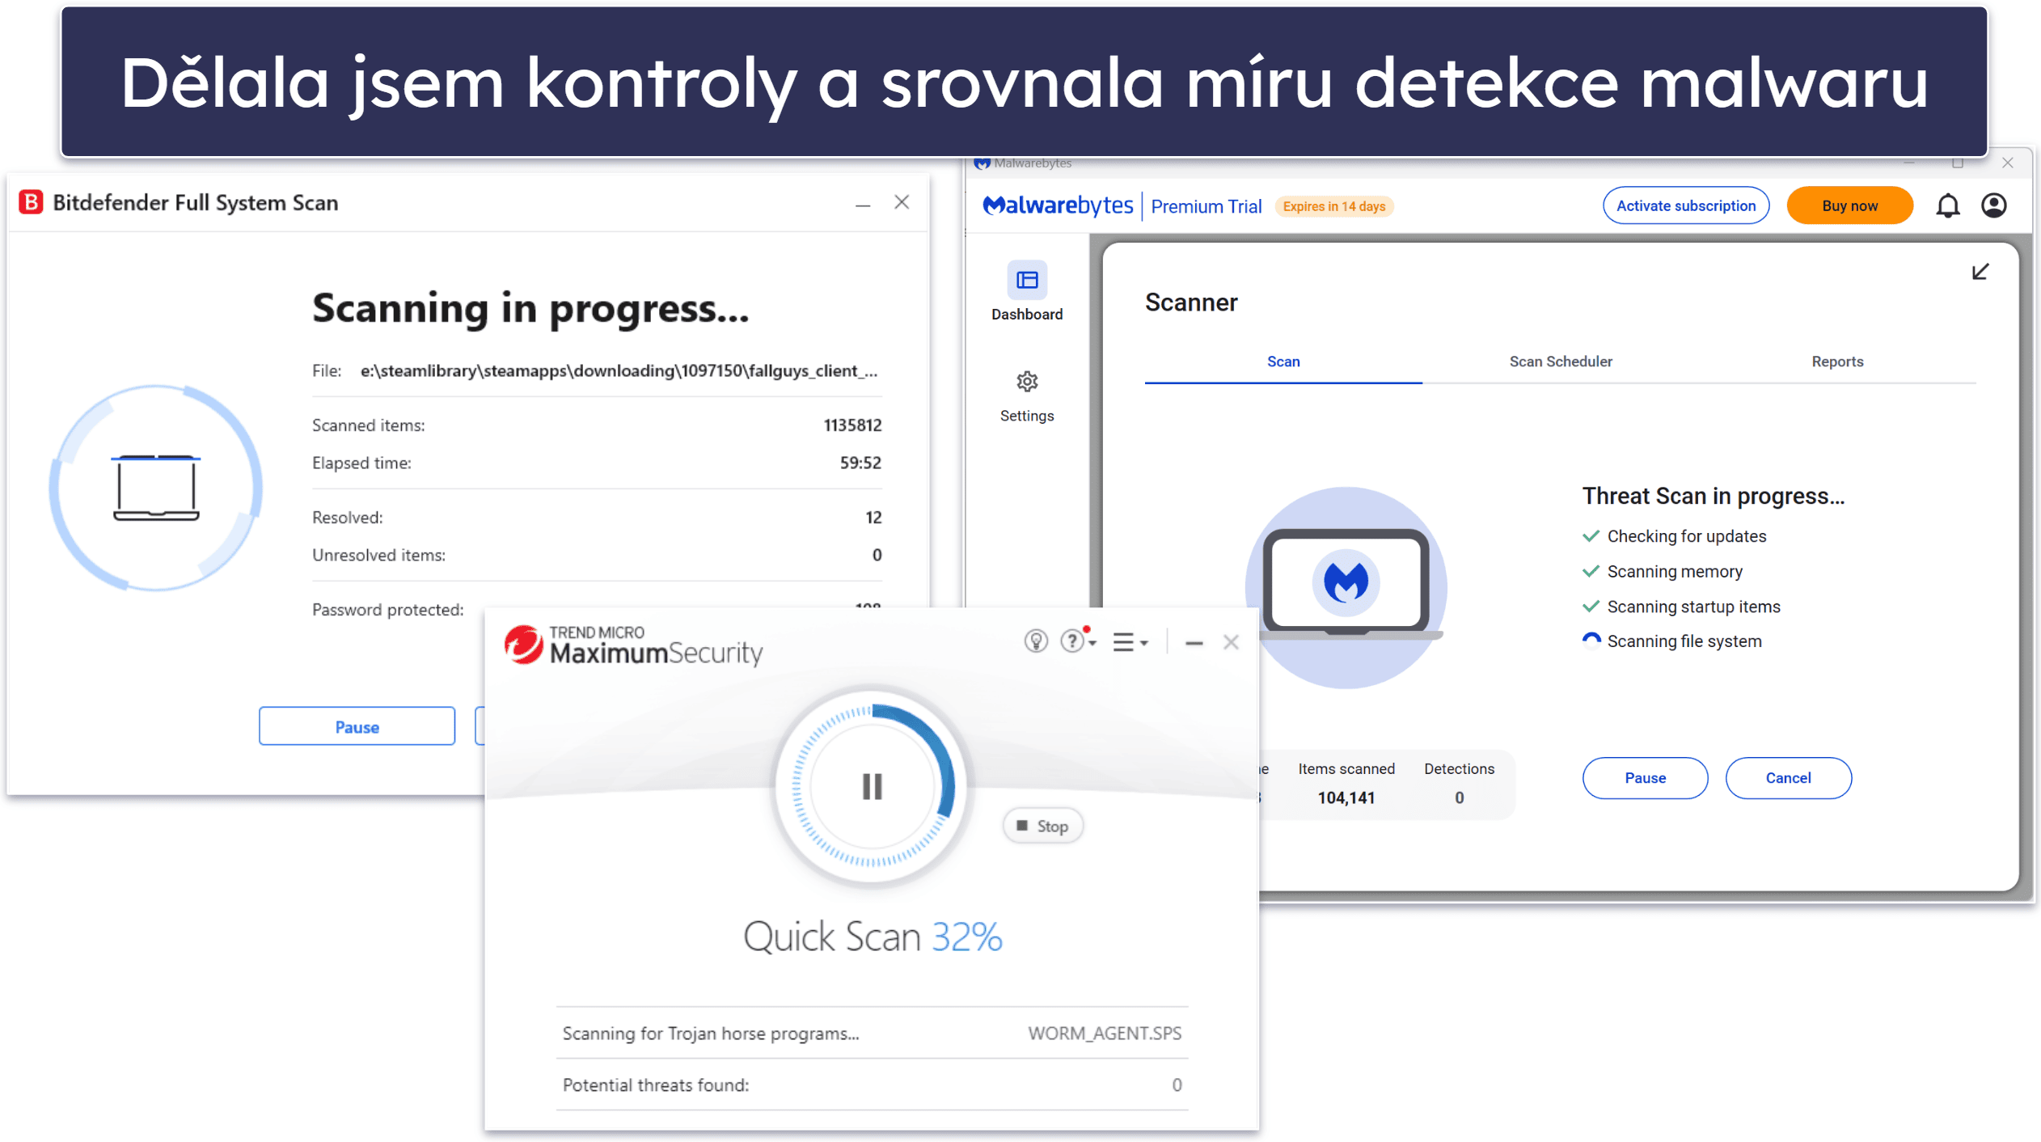Viewport: 2041px width, 1142px height.
Task: Collapse the Scanner panel with arrow icon
Action: [1980, 272]
